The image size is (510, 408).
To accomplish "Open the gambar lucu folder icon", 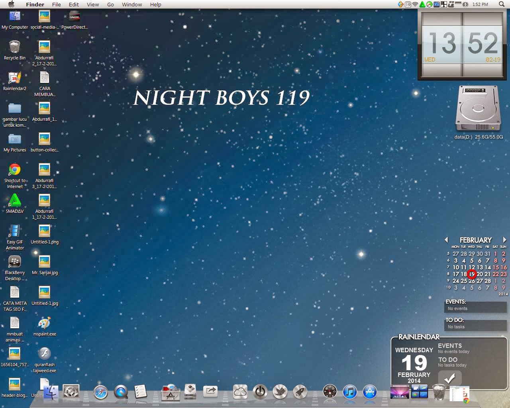I will 15,108.
